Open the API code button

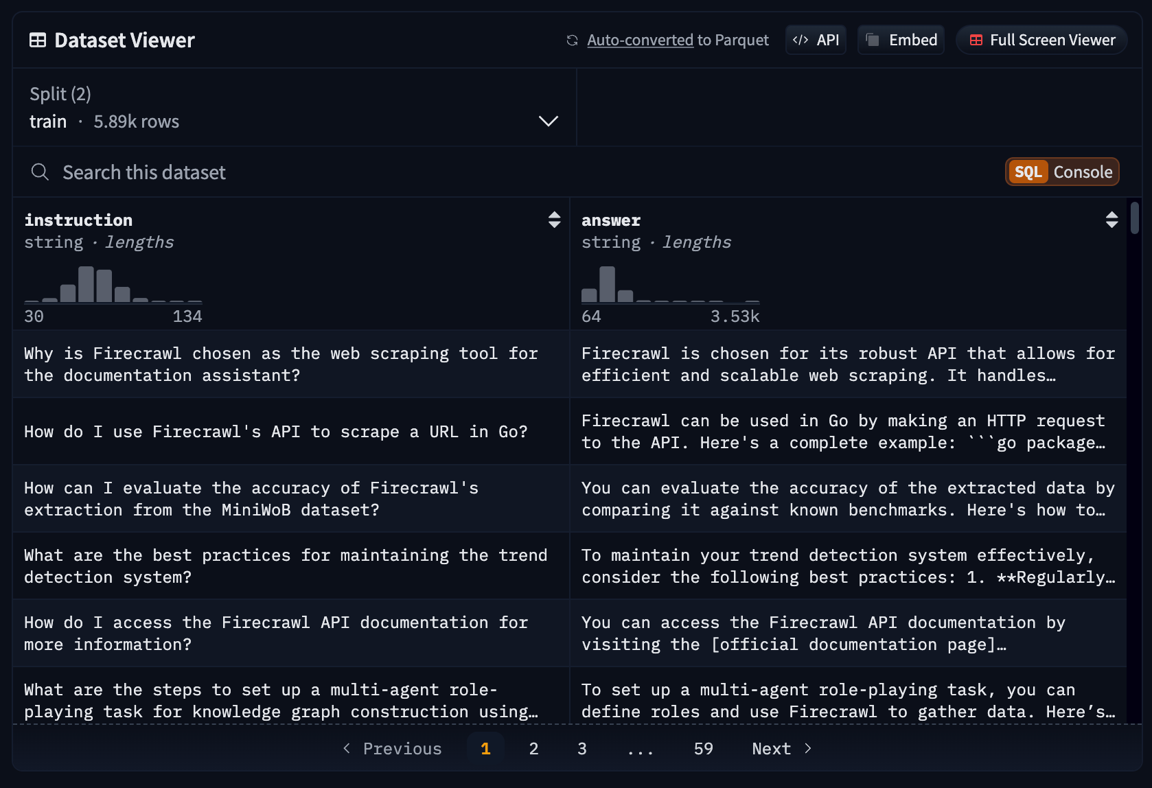tap(816, 40)
